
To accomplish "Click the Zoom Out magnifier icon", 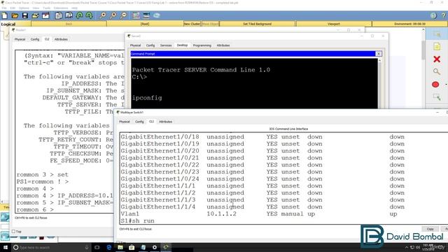I will click(123, 15).
